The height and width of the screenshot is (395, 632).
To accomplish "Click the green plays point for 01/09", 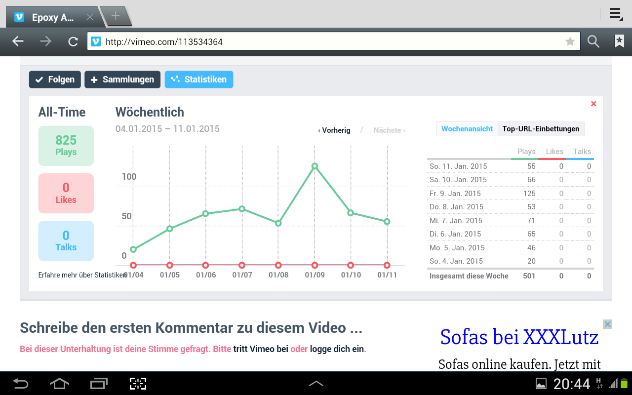I will [315, 166].
